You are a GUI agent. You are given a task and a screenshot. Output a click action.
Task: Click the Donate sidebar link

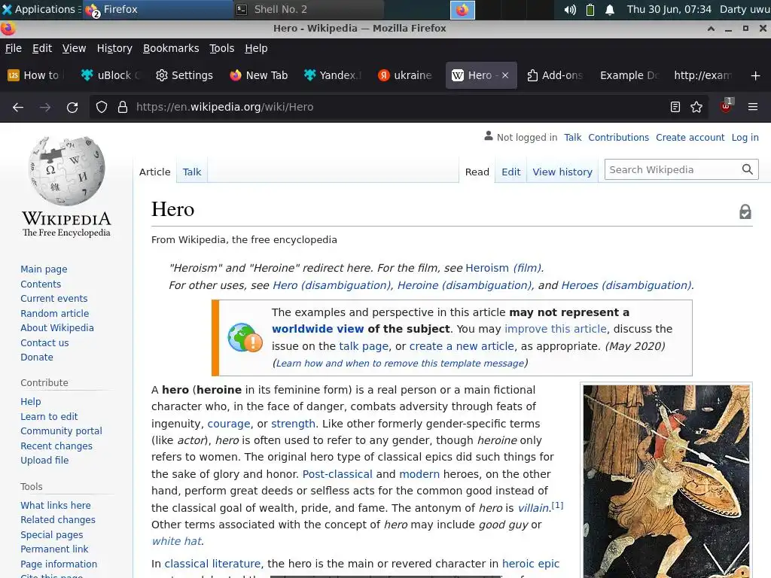pyautogui.click(x=37, y=357)
